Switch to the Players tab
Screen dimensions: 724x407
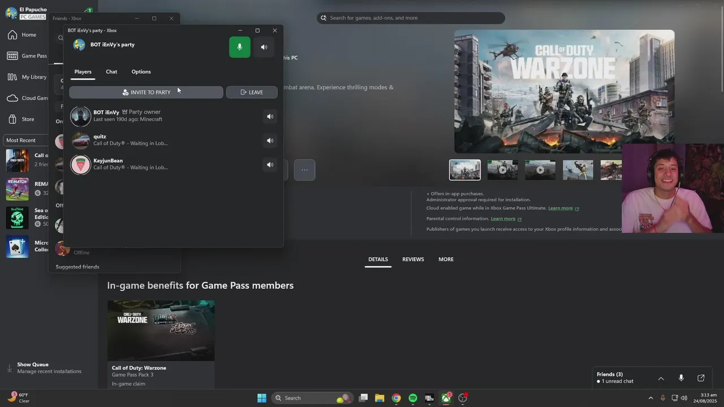pos(83,72)
